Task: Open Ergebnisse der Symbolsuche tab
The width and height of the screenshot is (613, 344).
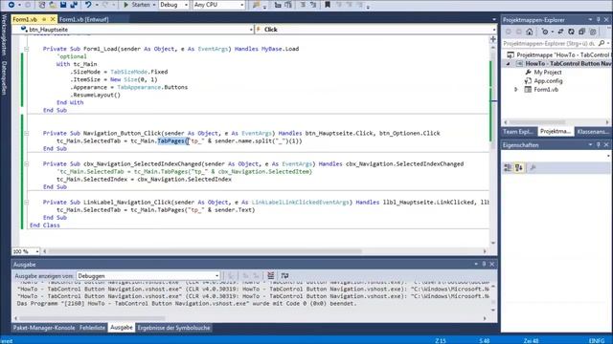Action: (173, 328)
